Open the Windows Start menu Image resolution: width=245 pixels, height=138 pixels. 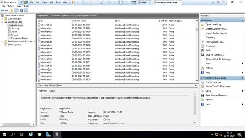tap(4, 135)
